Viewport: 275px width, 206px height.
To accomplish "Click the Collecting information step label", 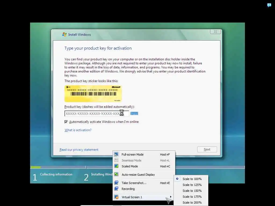I will point(56,174).
